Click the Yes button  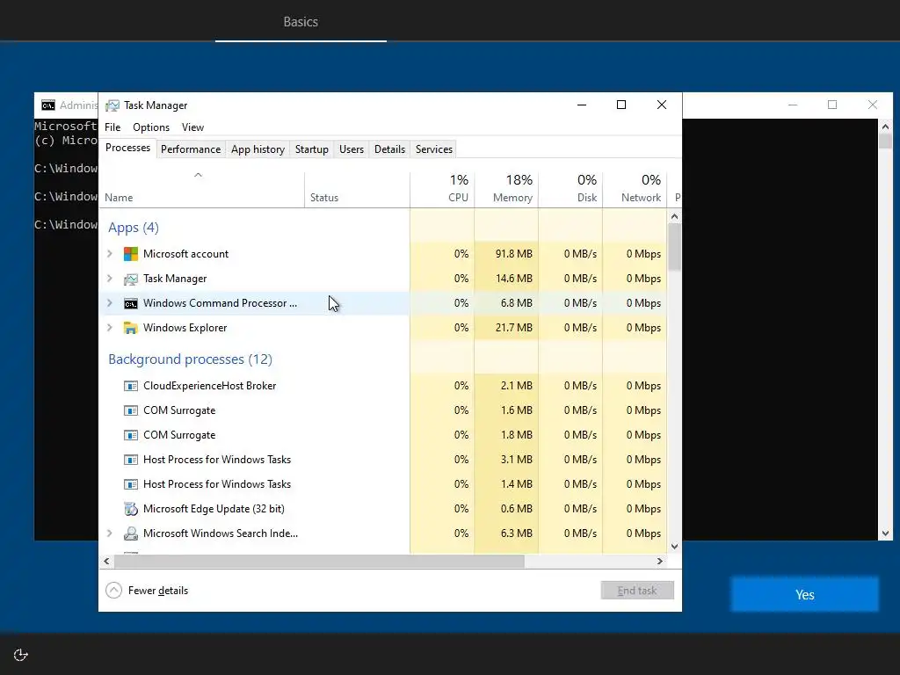[x=804, y=595]
